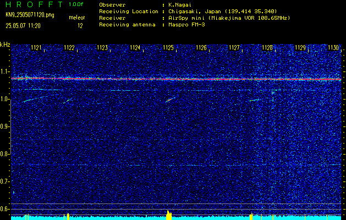Image resolution: width=346 pixels, height=220 pixels.
Task: Click the 'meteor' label above the count
Action: click(77, 18)
